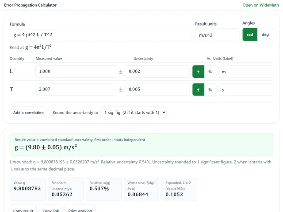This screenshot has width=283, height=212.
Task: Set T uncertainty as percent
Action: pos(210,90)
